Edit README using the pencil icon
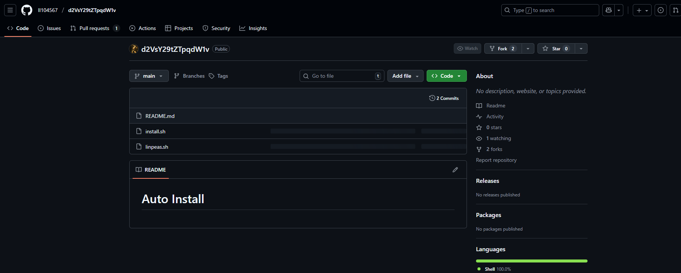Viewport: 681px width, 273px height. coord(455,170)
